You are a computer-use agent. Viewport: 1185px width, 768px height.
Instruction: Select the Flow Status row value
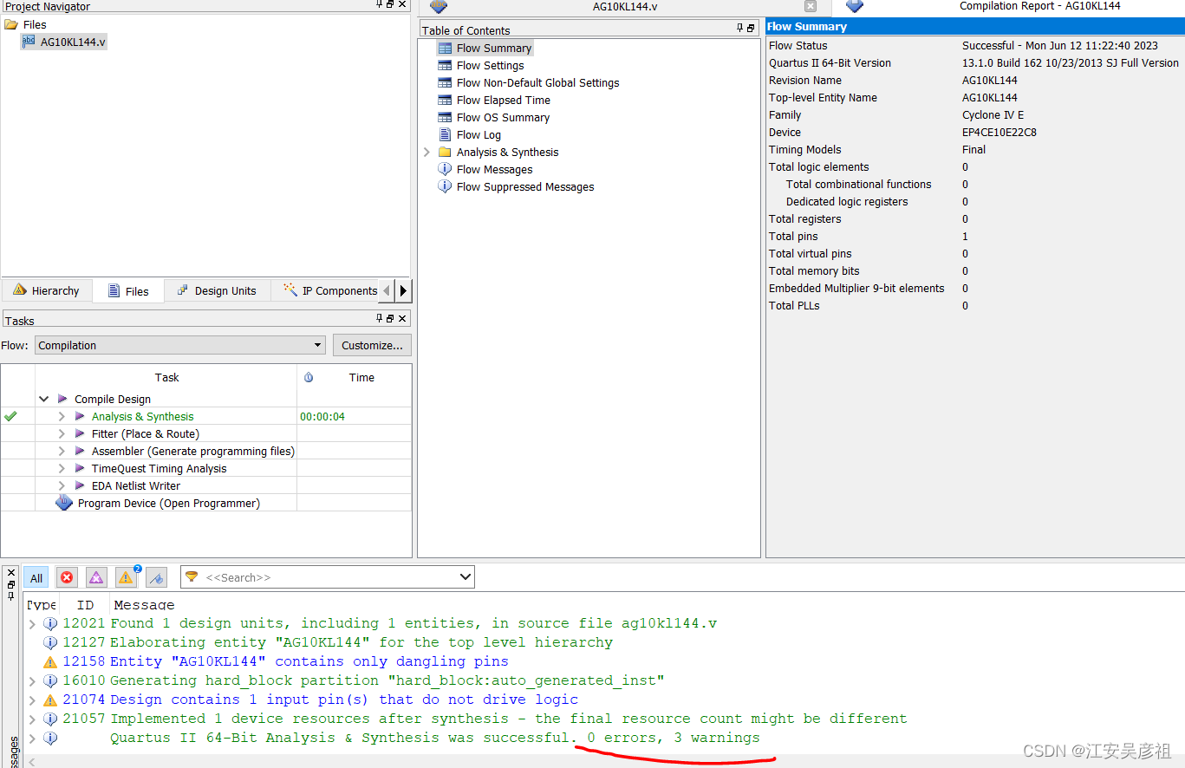click(1059, 45)
